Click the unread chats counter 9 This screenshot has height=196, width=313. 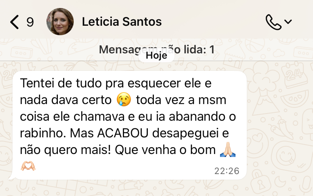pos(30,22)
